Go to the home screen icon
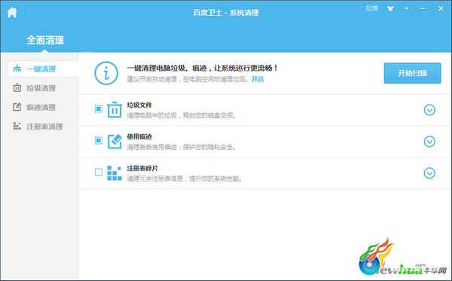The image size is (452, 281). 12,12
